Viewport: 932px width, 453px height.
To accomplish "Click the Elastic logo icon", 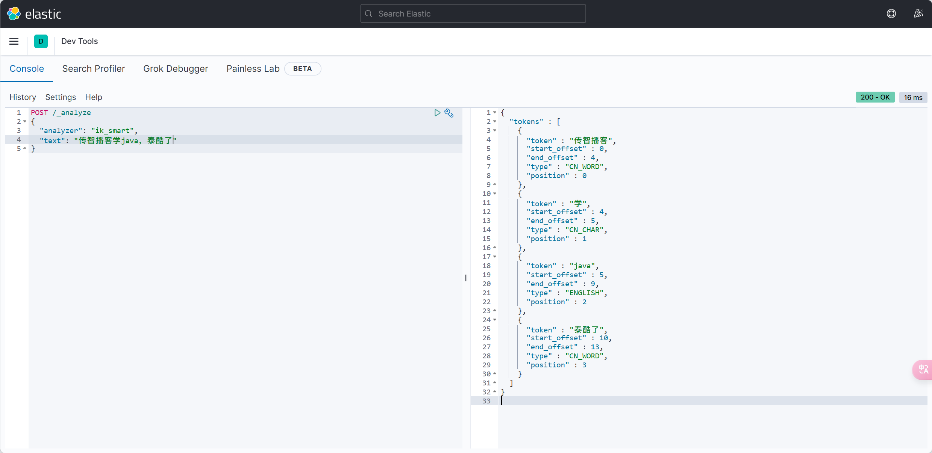I will pyautogui.click(x=14, y=14).
